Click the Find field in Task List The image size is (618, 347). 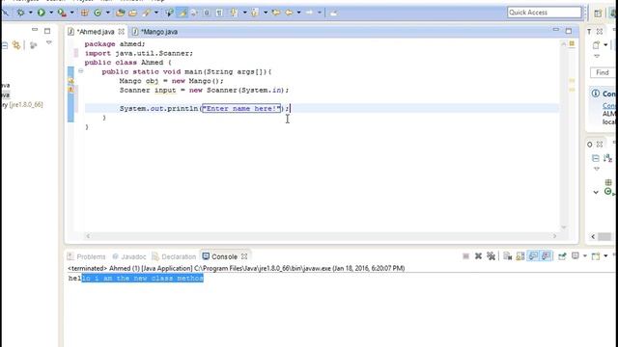603,72
